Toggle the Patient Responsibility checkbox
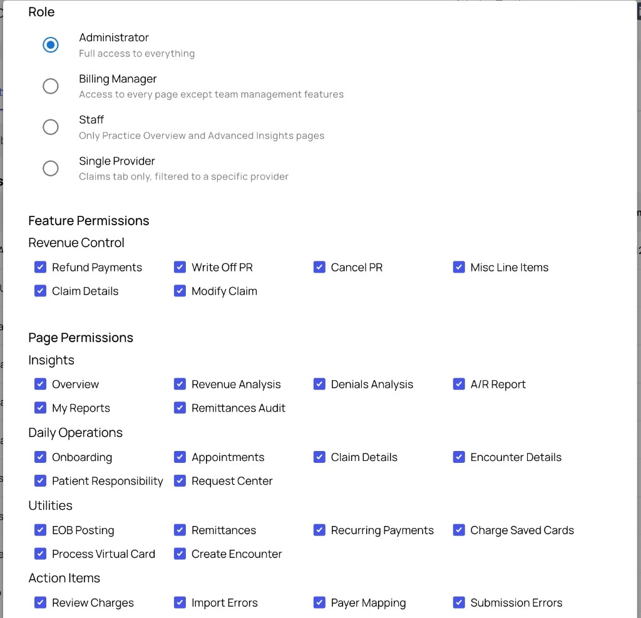 (40, 480)
